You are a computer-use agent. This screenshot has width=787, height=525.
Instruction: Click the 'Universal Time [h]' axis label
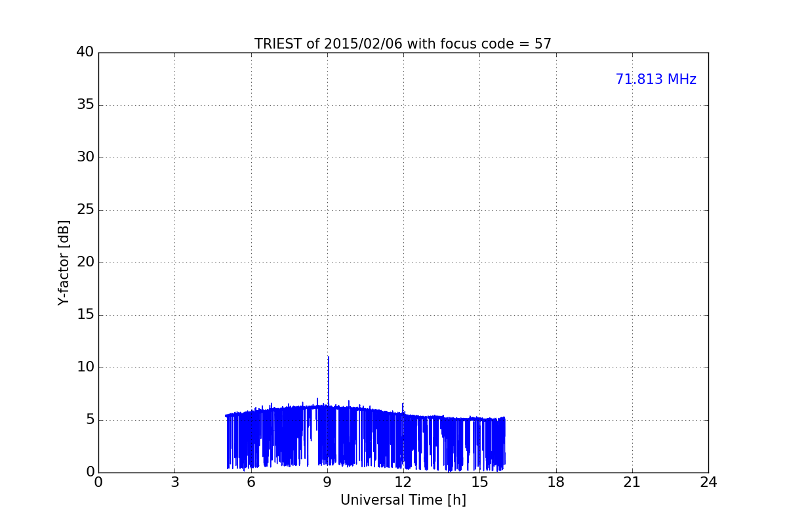click(x=403, y=500)
